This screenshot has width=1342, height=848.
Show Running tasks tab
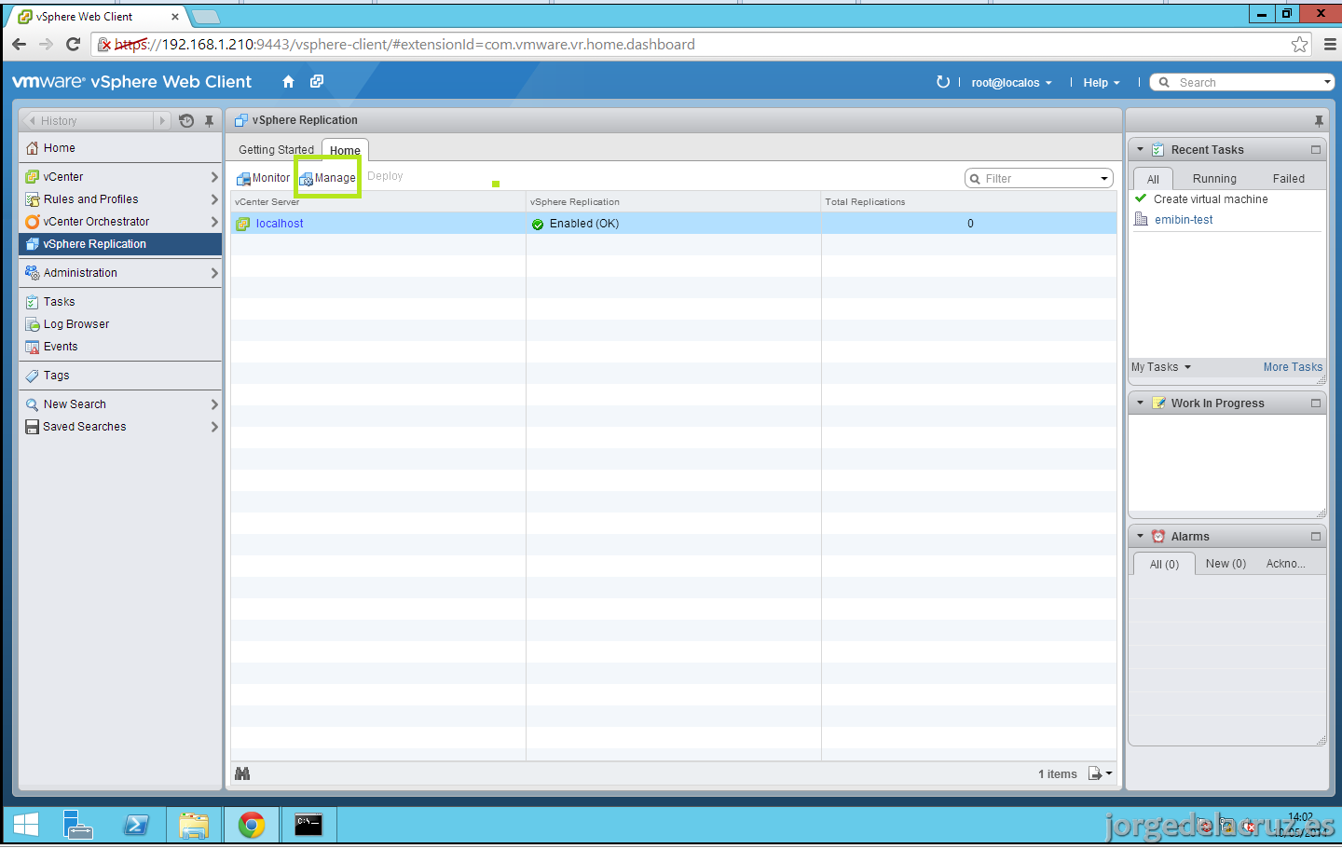click(x=1214, y=179)
